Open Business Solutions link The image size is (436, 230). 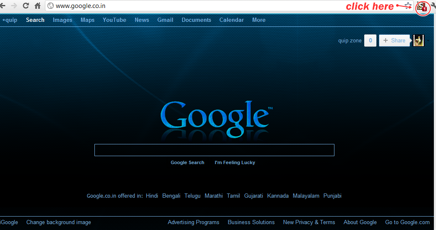click(251, 222)
